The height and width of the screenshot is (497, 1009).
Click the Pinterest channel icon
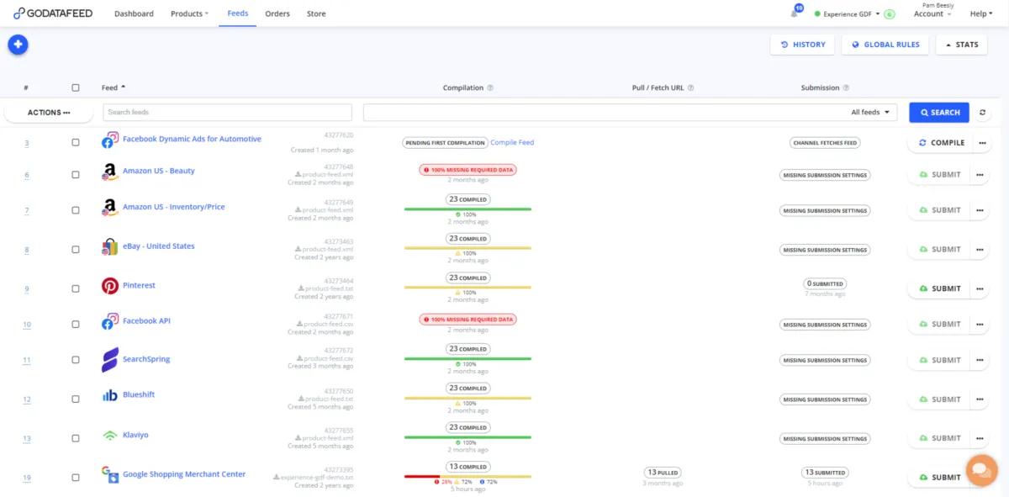(109, 286)
